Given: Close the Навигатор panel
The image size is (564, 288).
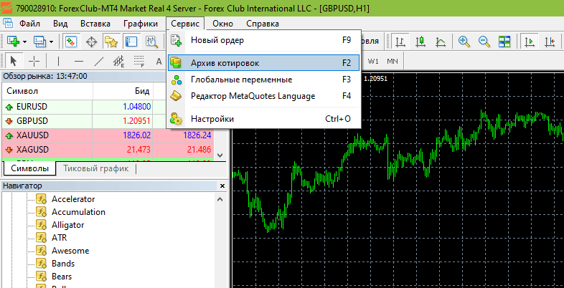Looking at the screenshot, I should click(x=222, y=186).
